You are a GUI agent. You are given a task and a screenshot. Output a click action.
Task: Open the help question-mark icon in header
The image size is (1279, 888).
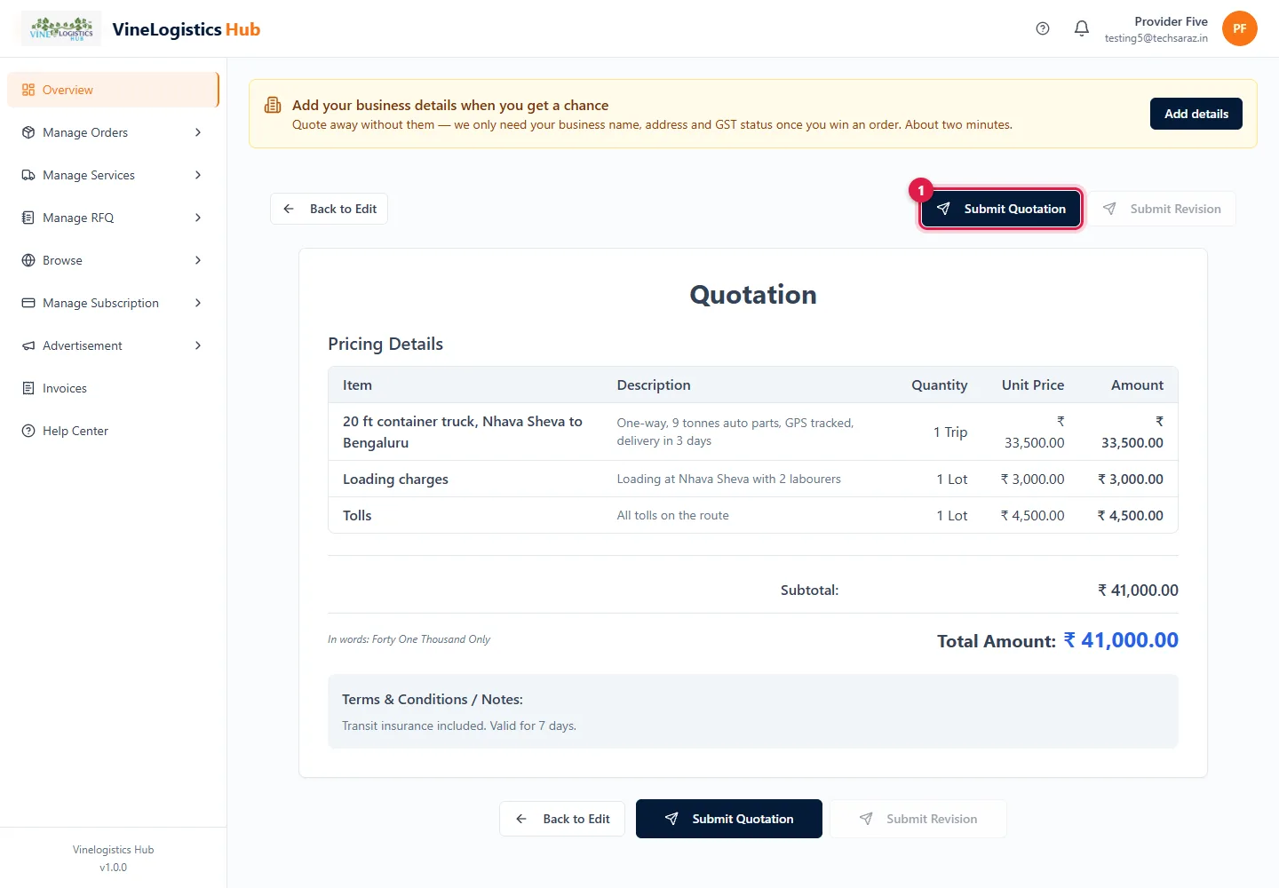pos(1043,28)
